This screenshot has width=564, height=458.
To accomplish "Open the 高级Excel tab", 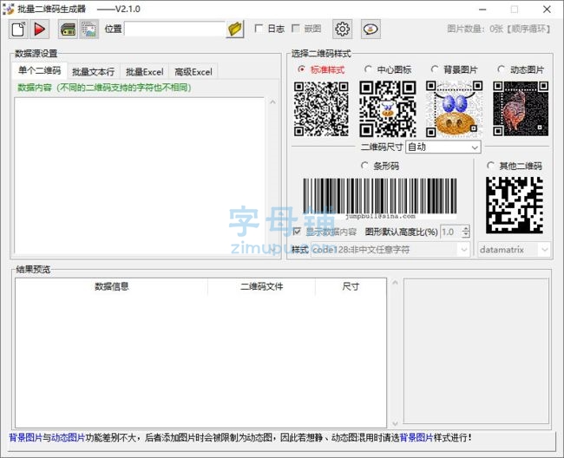I will 193,71.
